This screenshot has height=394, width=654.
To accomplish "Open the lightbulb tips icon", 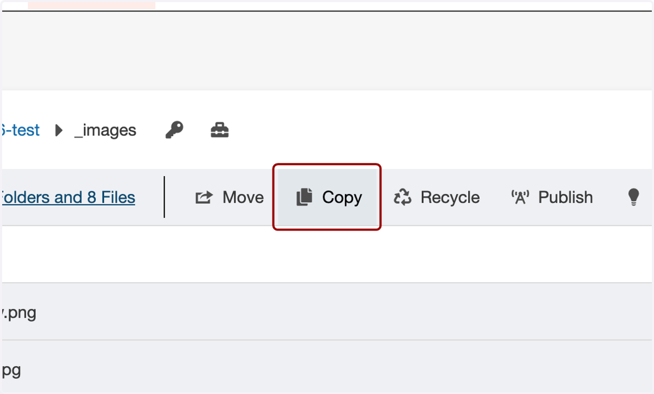I will click(633, 197).
